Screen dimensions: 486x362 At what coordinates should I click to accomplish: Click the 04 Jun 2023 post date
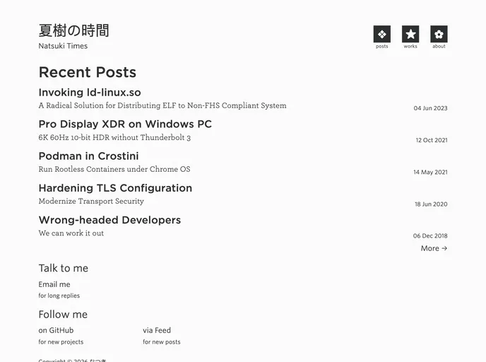[x=430, y=108]
